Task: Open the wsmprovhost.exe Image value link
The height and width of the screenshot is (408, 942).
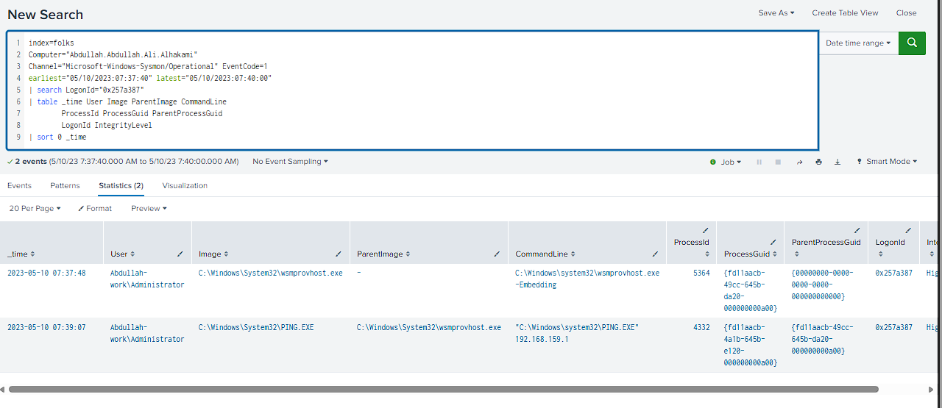Action: 271,273
